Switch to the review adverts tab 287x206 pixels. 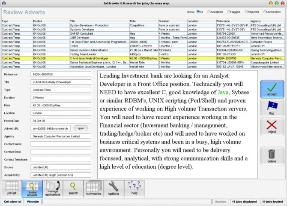coord(33,188)
